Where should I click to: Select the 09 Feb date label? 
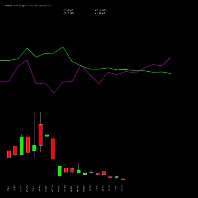coord(84,188)
